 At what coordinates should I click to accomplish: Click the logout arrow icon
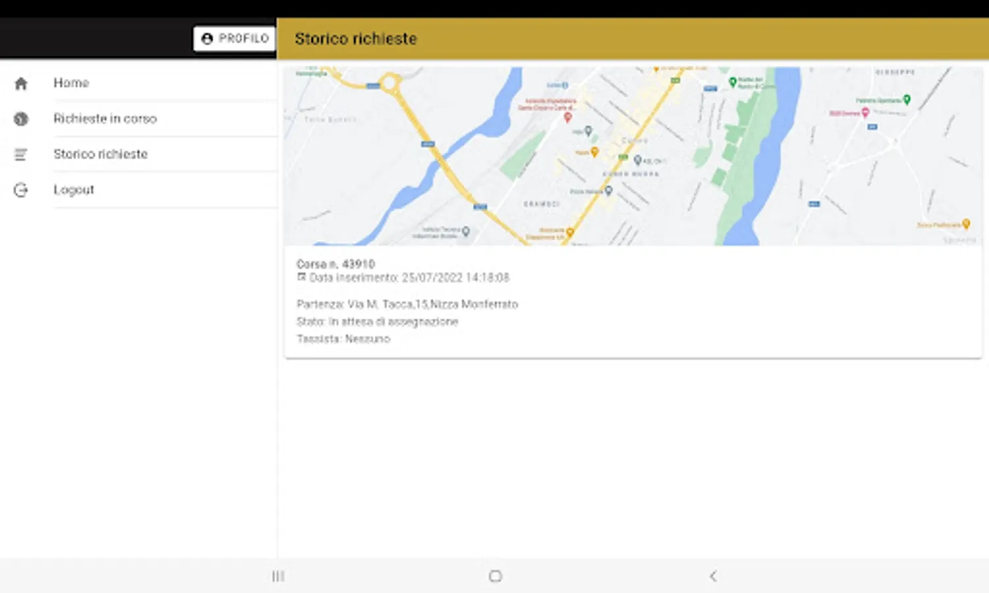click(21, 190)
